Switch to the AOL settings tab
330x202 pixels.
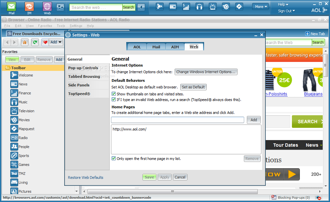click(137, 47)
